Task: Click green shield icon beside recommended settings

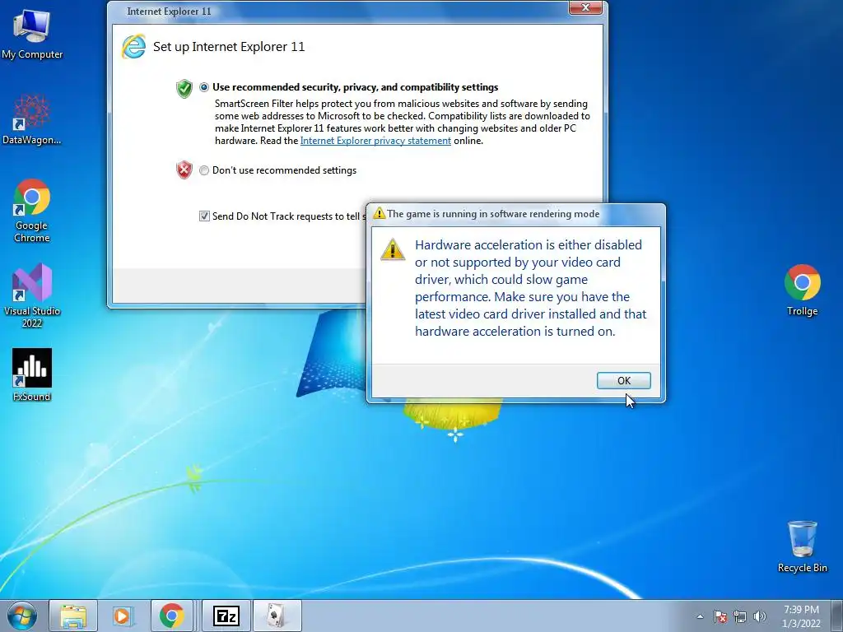Action: [x=184, y=89]
